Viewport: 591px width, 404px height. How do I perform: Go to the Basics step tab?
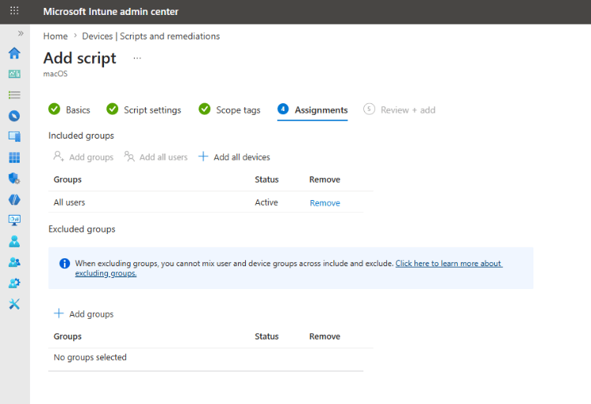click(x=69, y=109)
